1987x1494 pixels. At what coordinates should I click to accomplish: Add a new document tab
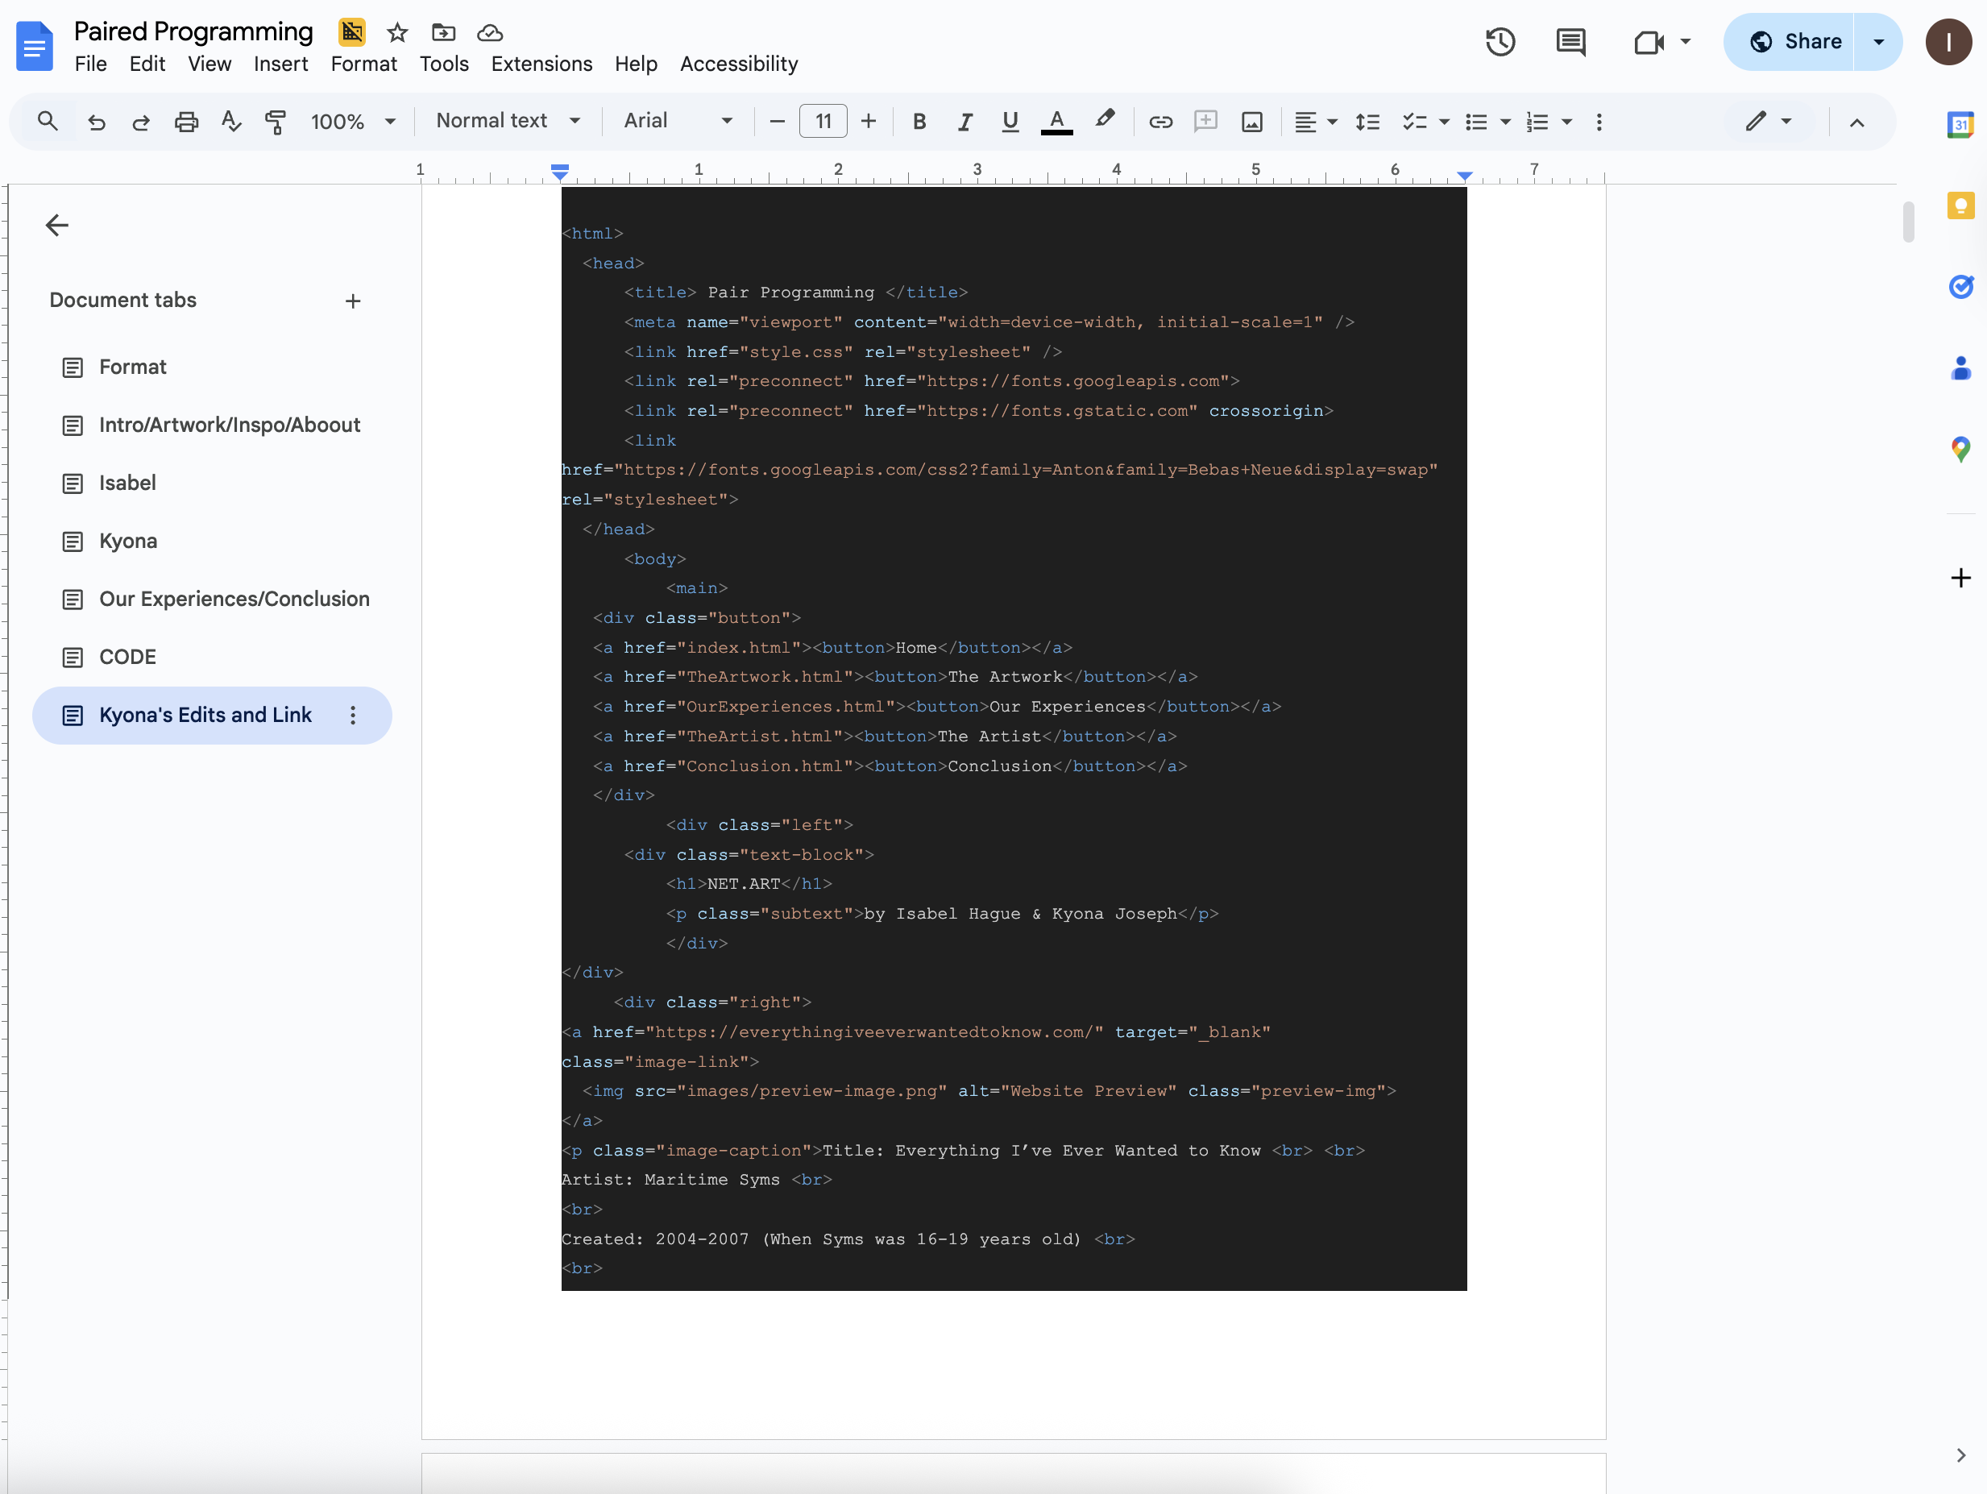point(352,301)
